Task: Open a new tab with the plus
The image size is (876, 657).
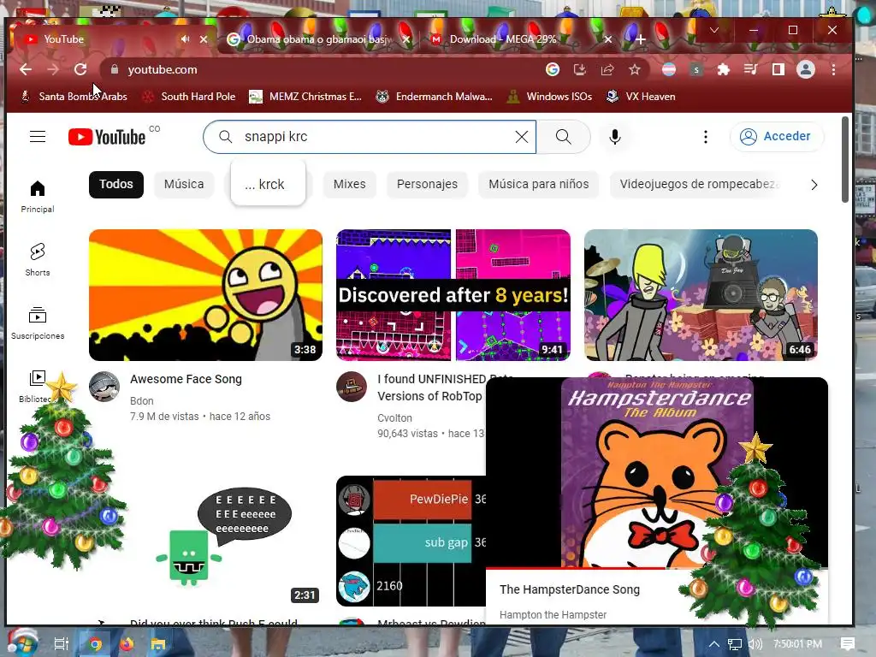Action: tap(641, 39)
